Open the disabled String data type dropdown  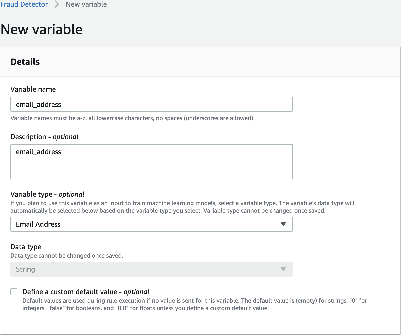click(151, 269)
